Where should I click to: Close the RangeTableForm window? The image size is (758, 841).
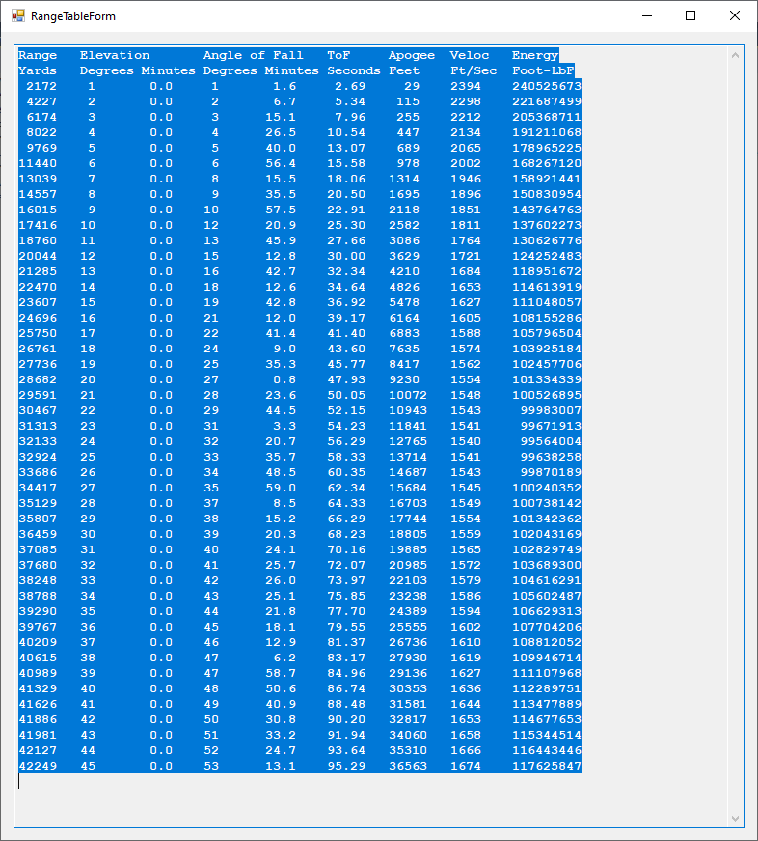(734, 16)
